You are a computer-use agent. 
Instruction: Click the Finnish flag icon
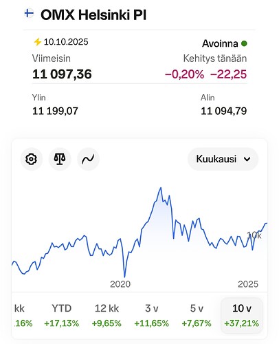coord(29,13)
